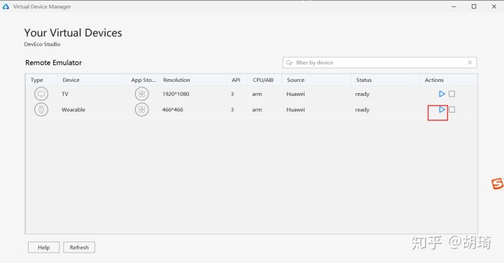Refresh the virtual device list
The width and height of the screenshot is (504, 263).
(x=79, y=248)
